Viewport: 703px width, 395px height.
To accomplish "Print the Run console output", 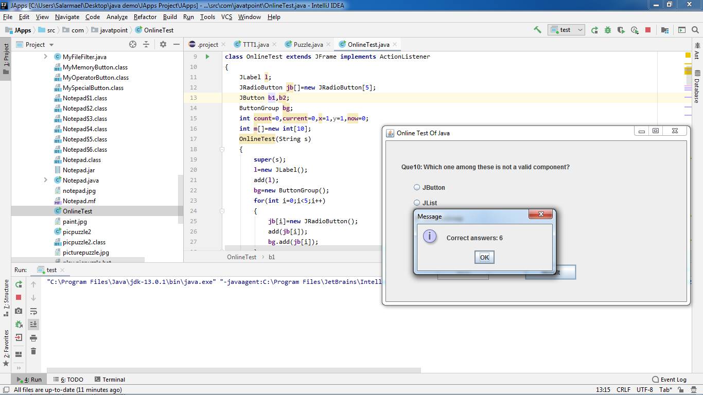I will click(33, 337).
